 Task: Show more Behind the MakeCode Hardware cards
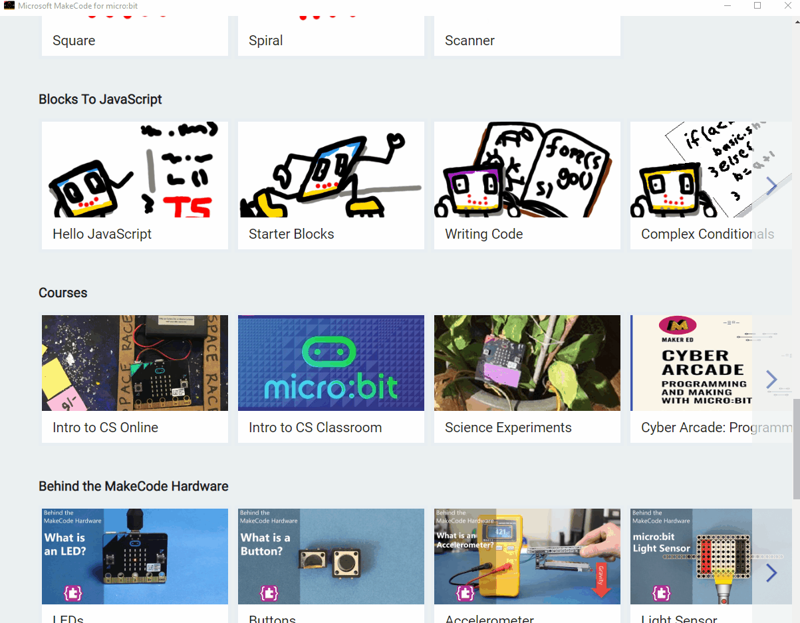point(772,572)
